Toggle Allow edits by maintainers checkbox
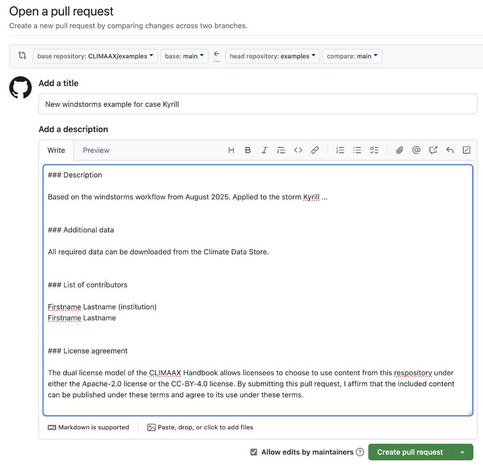 click(254, 452)
